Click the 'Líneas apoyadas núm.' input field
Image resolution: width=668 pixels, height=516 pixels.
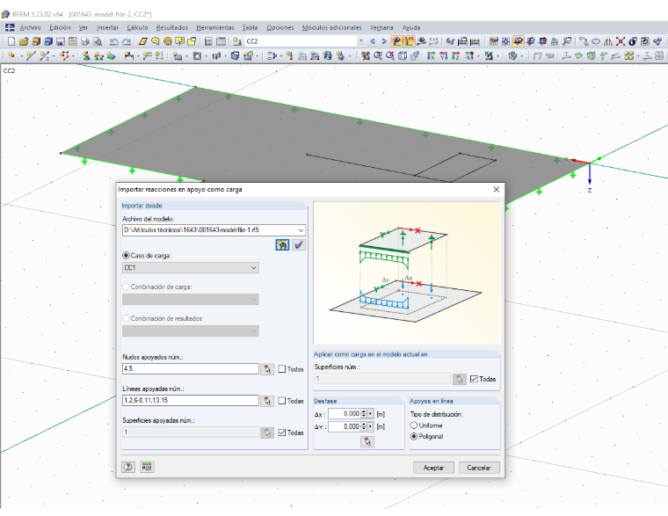(191, 401)
